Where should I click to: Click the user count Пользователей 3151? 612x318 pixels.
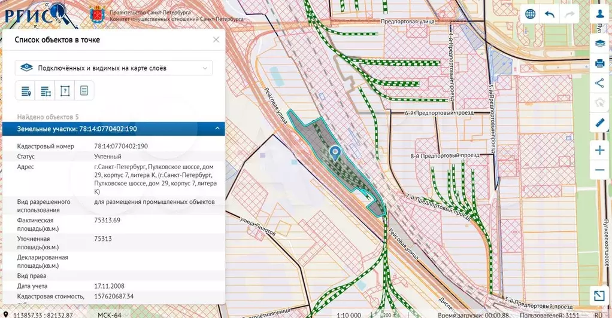pyautogui.click(x=550, y=315)
